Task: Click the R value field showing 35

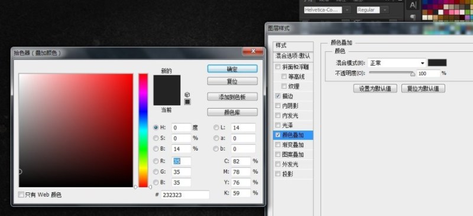Action: tap(182, 161)
